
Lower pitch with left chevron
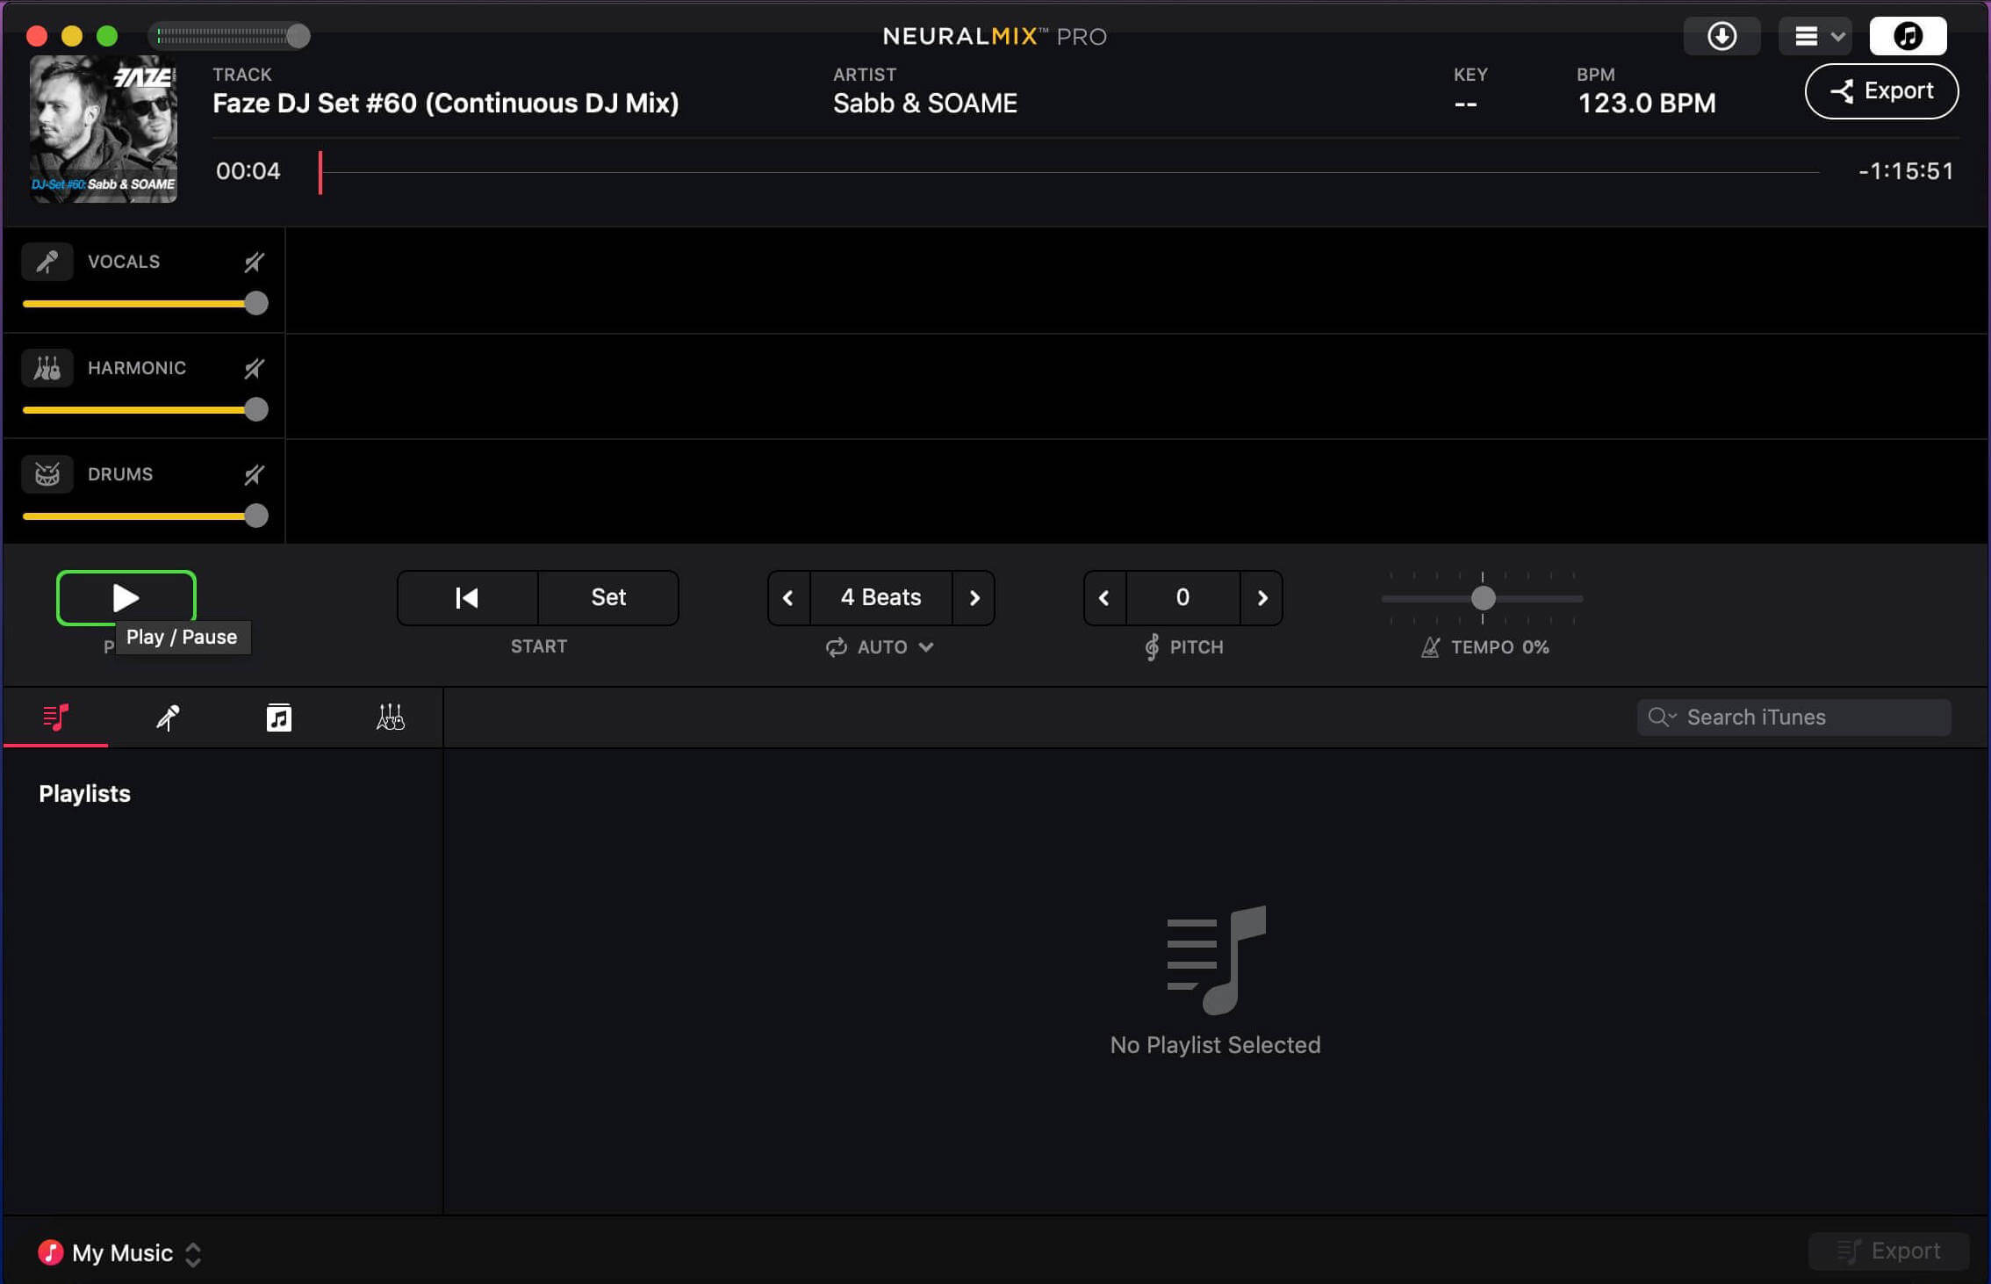(x=1104, y=597)
